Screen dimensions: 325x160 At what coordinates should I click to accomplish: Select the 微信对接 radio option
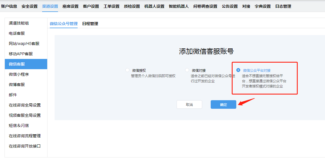click(x=187, y=70)
